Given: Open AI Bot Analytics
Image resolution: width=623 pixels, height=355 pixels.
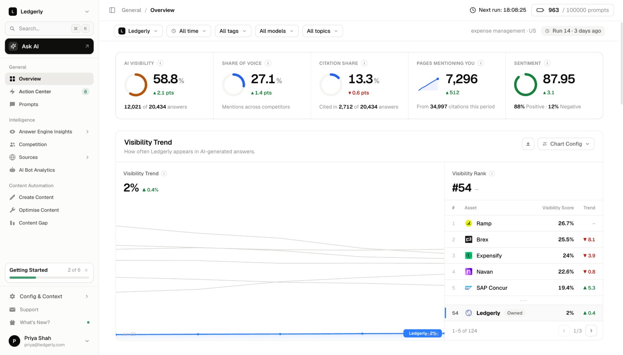Looking at the screenshot, I should coord(49,170).
